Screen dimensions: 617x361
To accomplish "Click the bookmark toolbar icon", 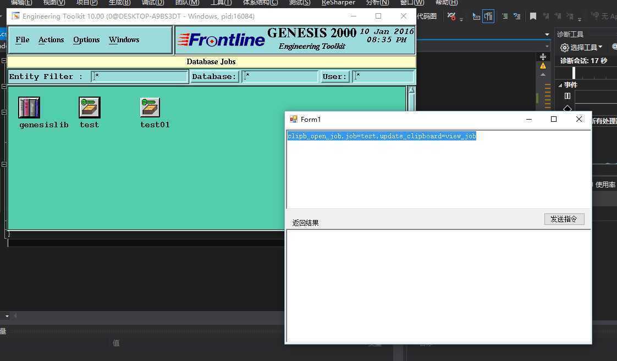I will 533,16.
